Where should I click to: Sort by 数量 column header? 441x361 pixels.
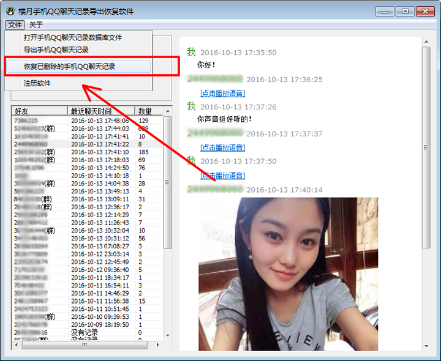pos(149,111)
